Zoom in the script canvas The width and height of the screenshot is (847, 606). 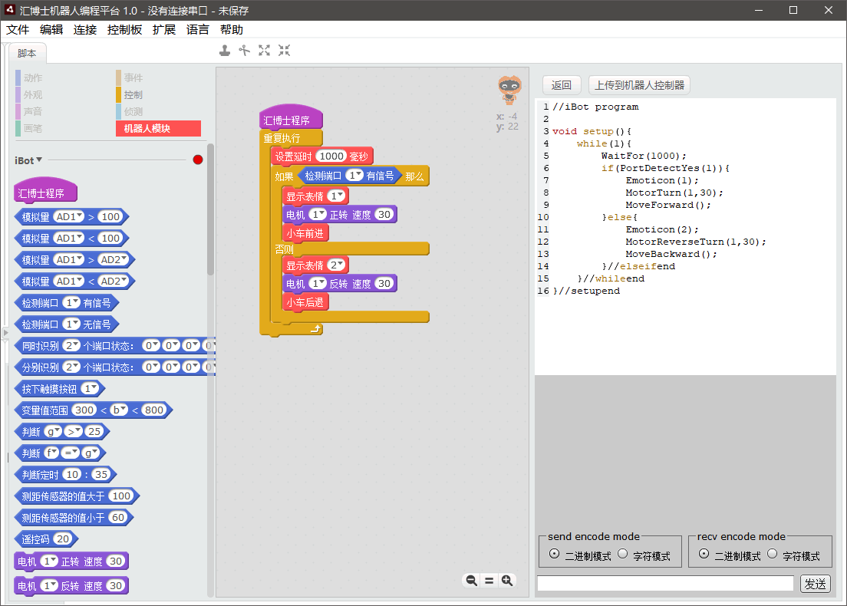coord(507,581)
